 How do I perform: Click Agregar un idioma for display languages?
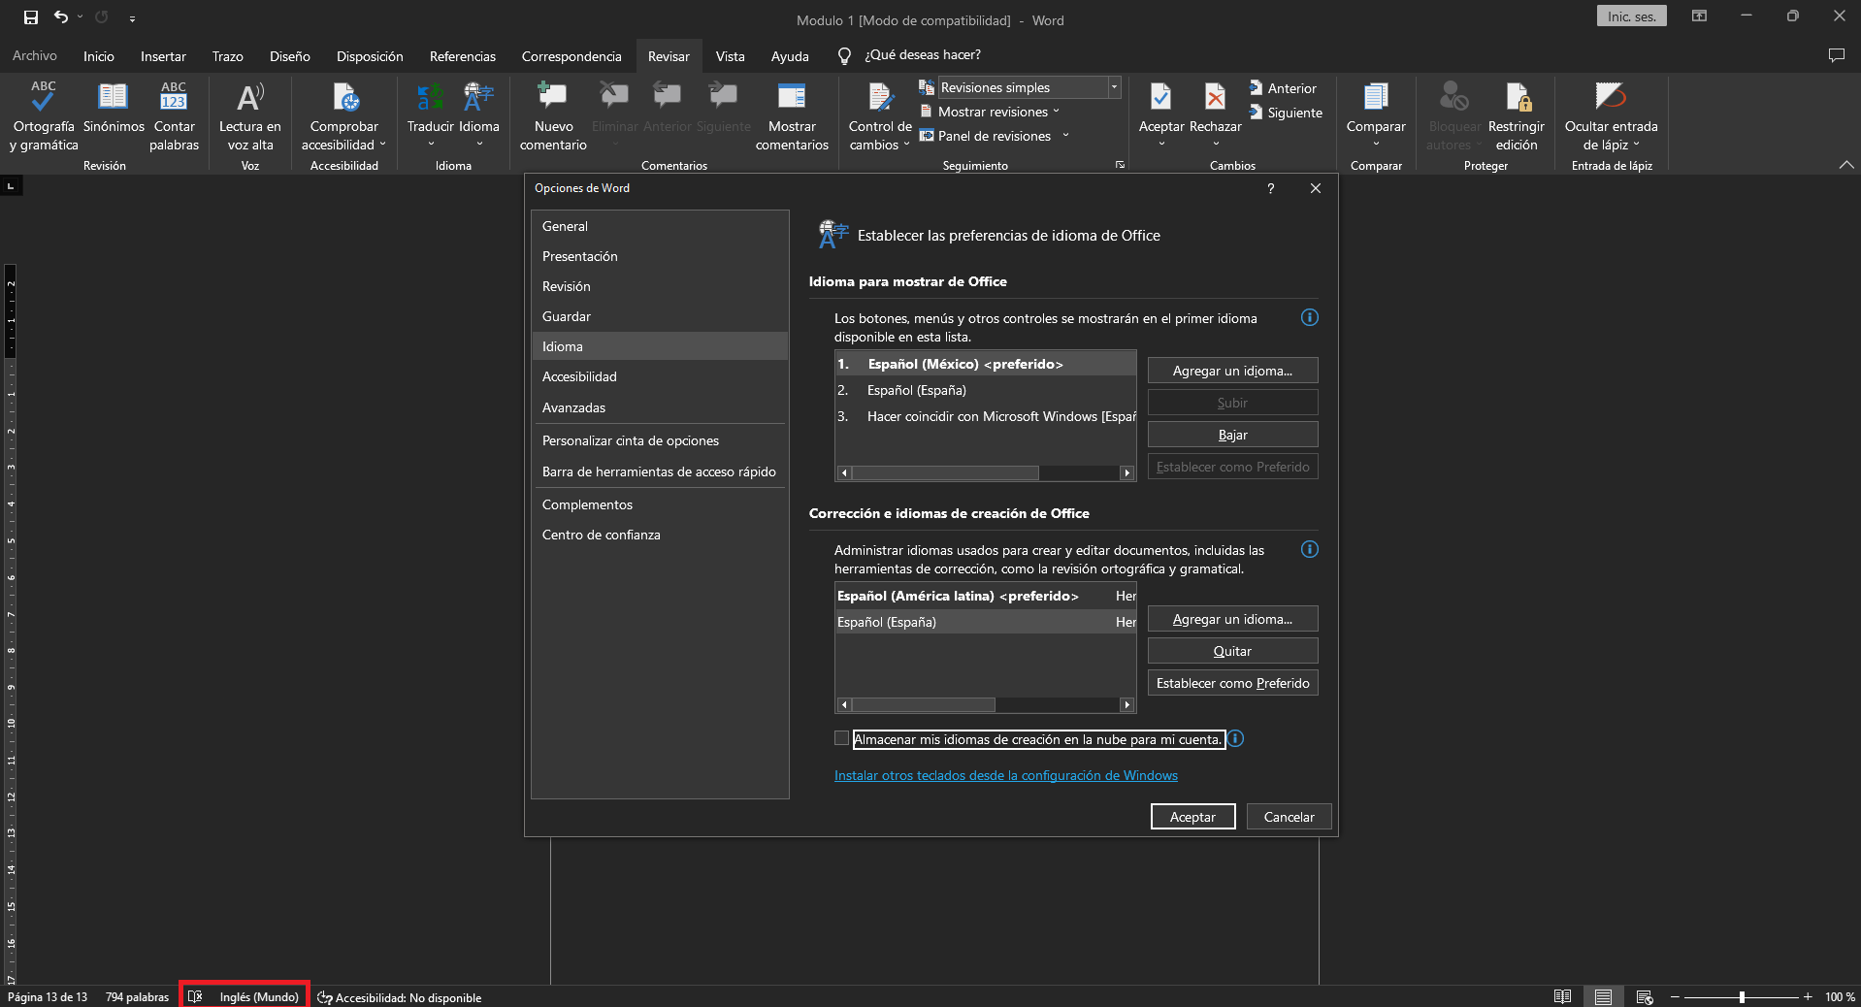point(1232,371)
